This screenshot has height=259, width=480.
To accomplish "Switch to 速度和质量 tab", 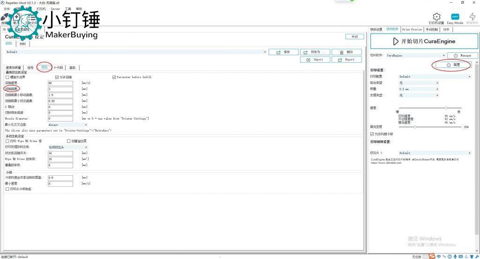I will click(x=14, y=67).
